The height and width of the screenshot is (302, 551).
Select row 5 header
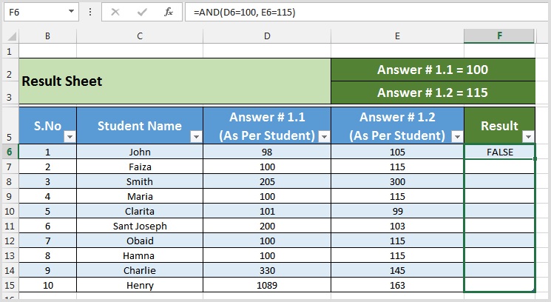pos(10,125)
